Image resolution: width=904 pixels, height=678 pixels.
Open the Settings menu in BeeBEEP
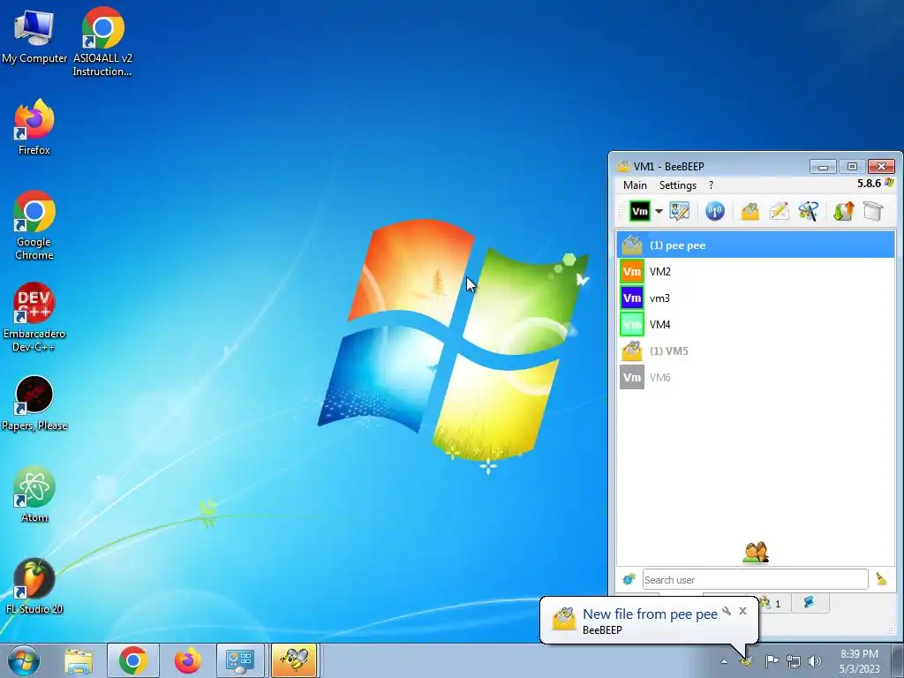tap(677, 185)
